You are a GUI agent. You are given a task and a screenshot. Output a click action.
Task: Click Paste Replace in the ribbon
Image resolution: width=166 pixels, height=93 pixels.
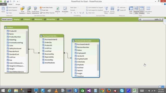[12, 10]
